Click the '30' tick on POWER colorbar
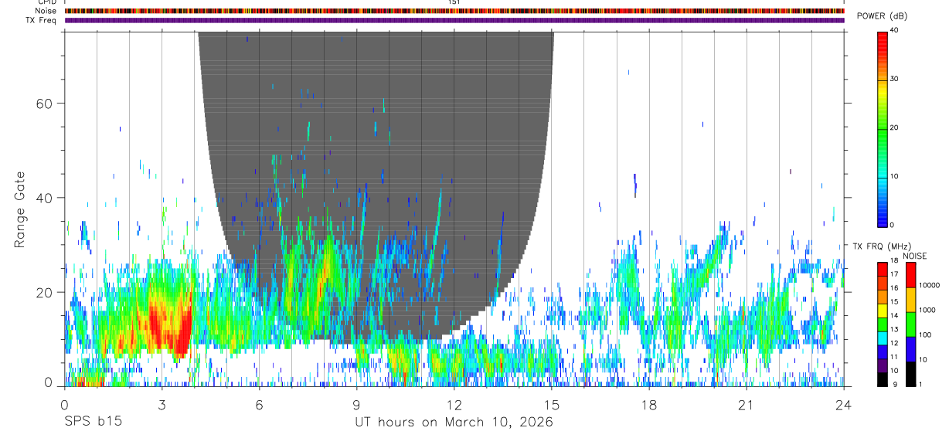This screenshot has height=438, width=949. coord(895,79)
